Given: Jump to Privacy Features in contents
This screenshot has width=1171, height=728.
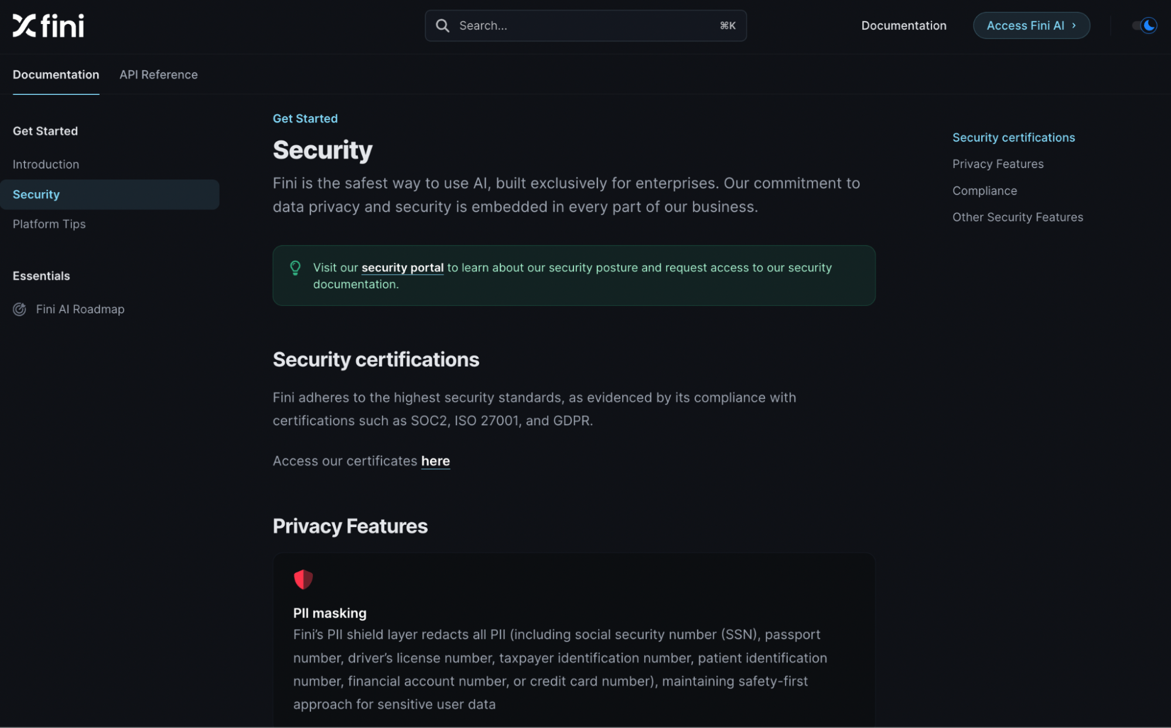Looking at the screenshot, I should click(998, 164).
